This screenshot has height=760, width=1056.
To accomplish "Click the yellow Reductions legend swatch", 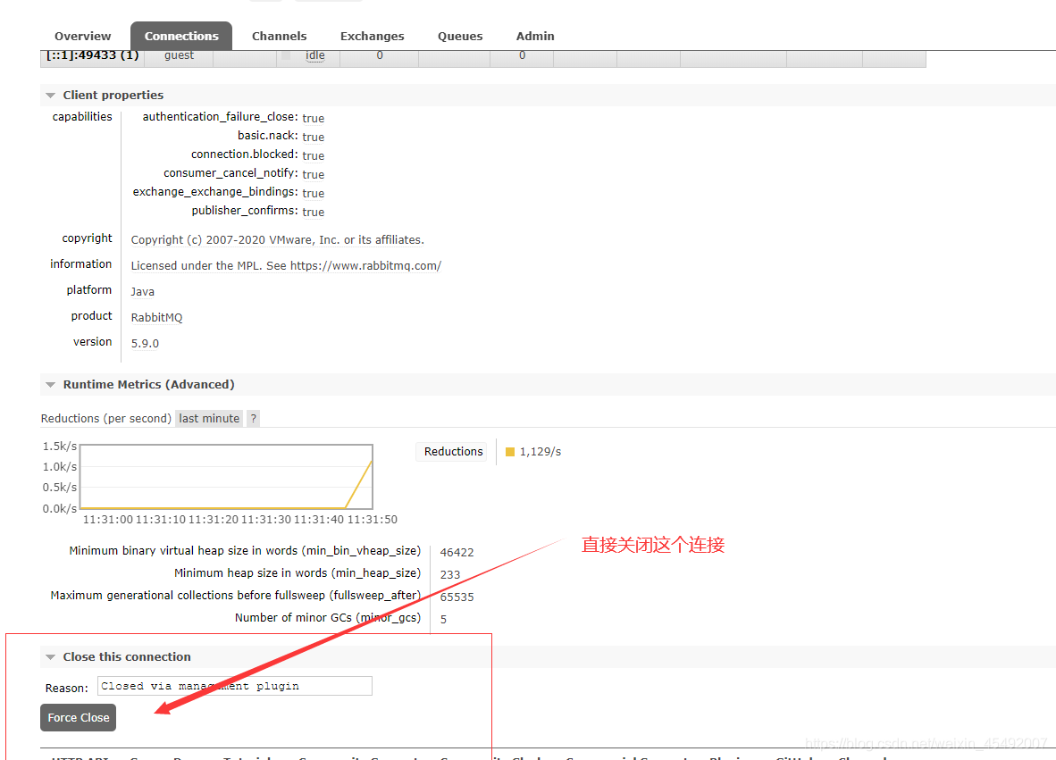I will [x=510, y=452].
